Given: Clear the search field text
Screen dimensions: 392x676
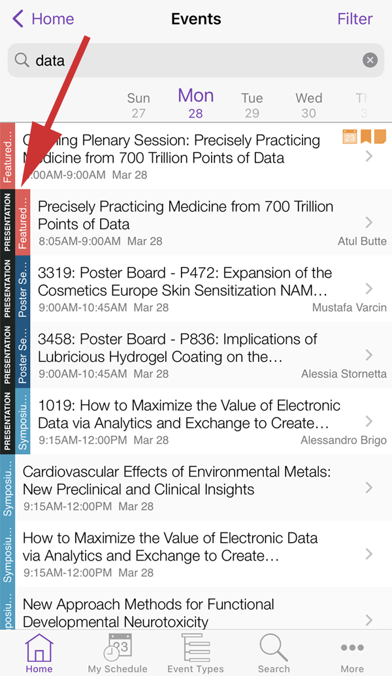Looking at the screenshot, I should coord(370,61).
